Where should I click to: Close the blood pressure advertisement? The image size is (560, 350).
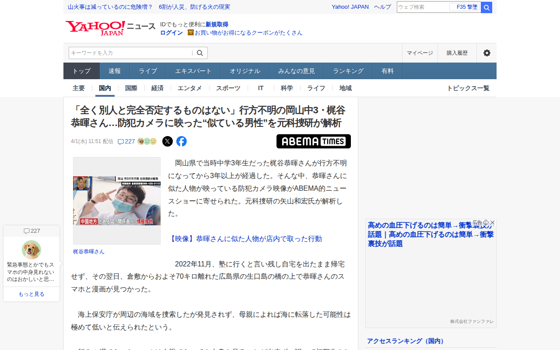coord(492,222)
